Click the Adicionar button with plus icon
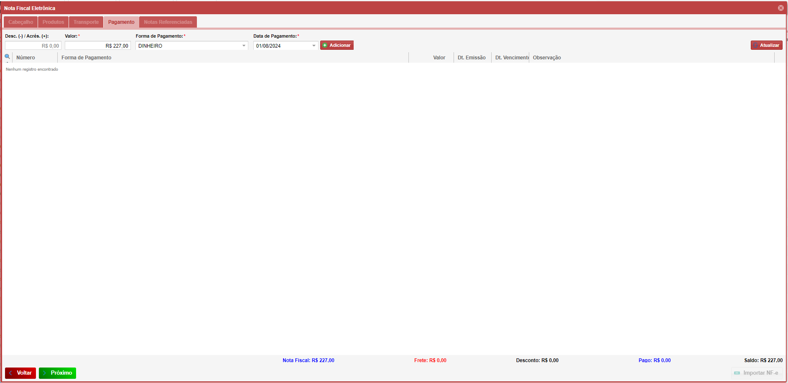The height and width of the screenshot is (383, 788). coord(337,45)
